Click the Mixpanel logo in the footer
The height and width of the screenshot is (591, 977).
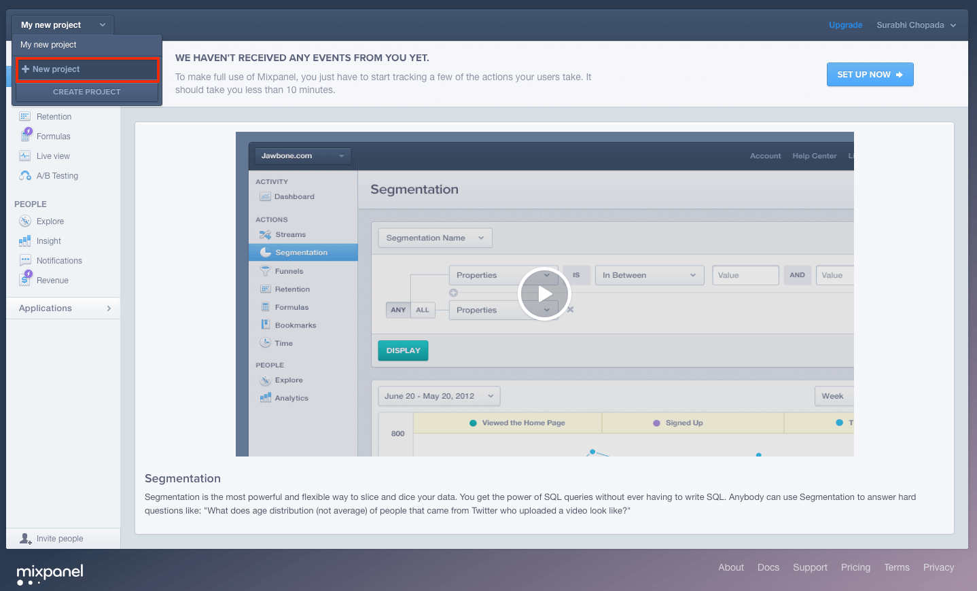point(49,572)
